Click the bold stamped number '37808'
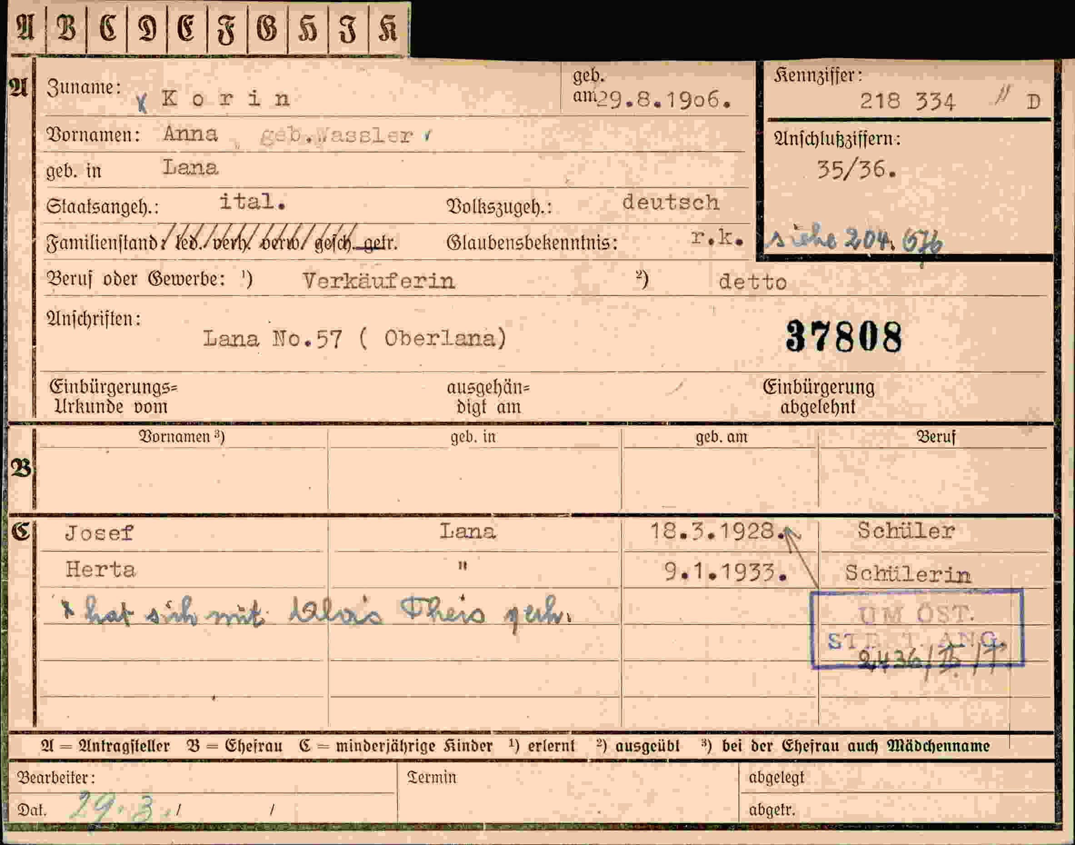This screenshot has width=1075, height=845. pyautogui.click(x=844, y=337)
